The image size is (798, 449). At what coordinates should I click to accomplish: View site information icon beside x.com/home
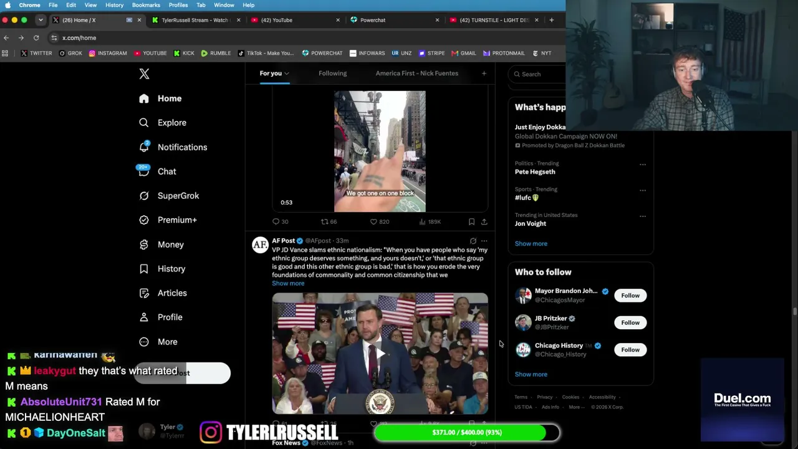coord(54,38)
